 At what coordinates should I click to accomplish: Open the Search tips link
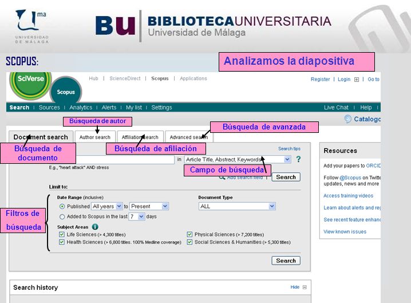click(289, 148)
